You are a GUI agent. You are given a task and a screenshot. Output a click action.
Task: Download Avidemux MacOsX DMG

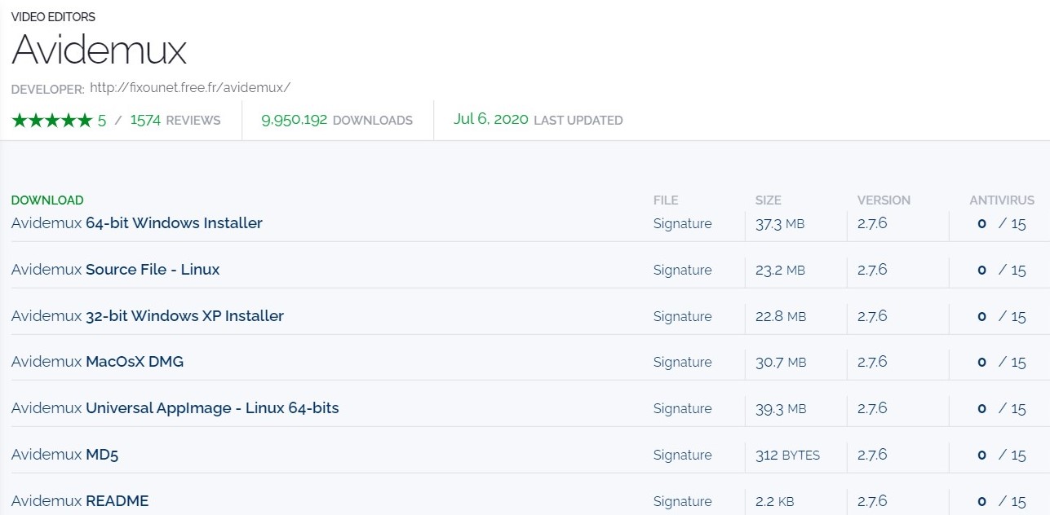pos(98,362)
